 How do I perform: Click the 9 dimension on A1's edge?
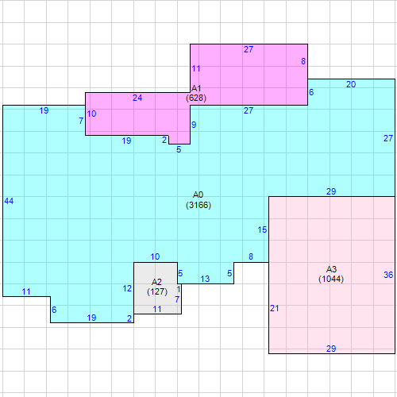pyautogui.click(x=194, y=125)
